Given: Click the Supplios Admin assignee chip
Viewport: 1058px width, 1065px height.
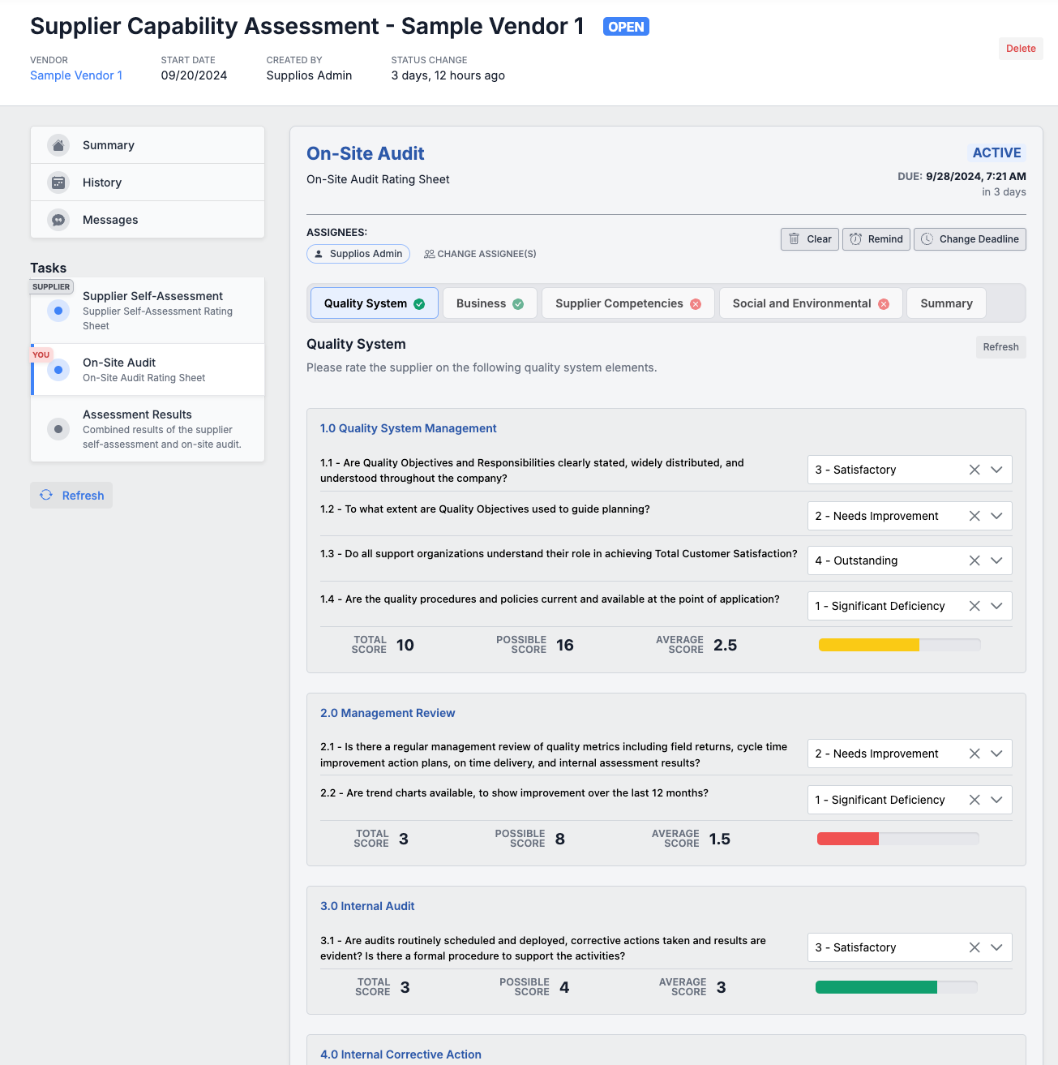Looking at the screenshot, I should tap(358, 254).
